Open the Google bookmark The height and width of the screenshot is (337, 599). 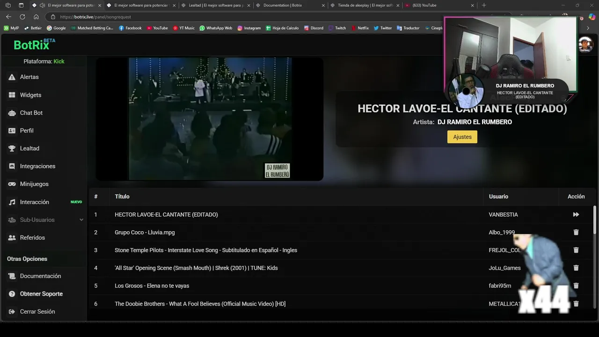pyautogui.click(x=56, y=28)
